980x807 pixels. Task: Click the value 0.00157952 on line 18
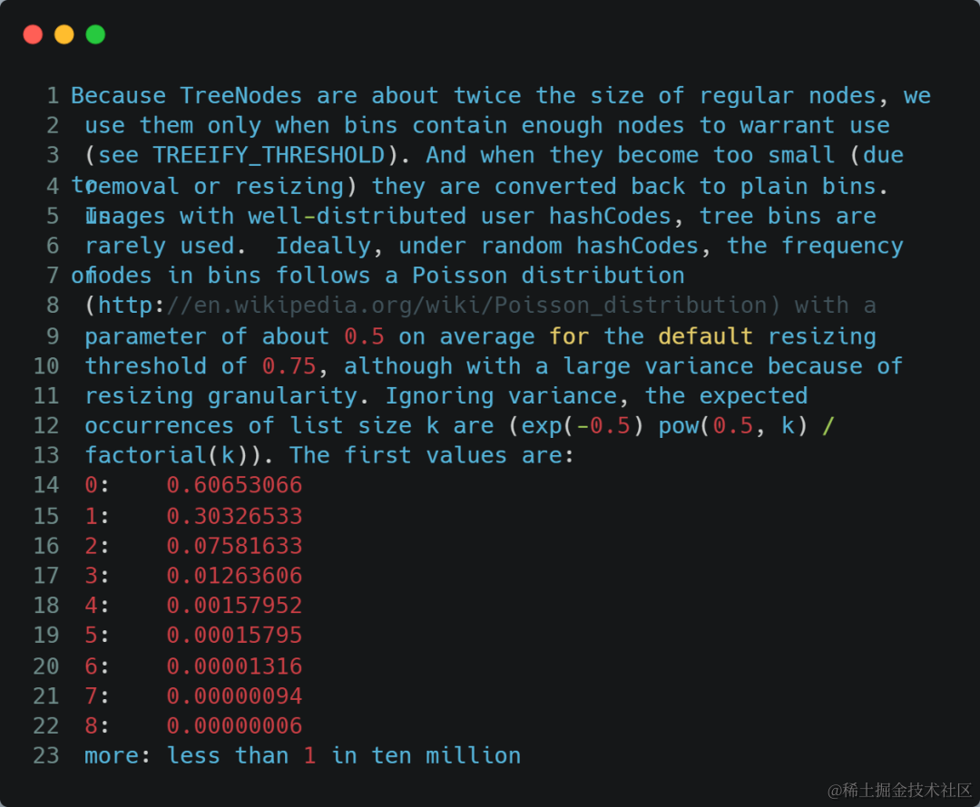coord(234,606)
